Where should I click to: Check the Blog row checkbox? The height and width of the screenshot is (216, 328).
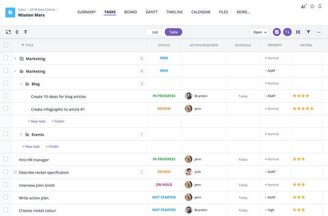click(6, 83)
